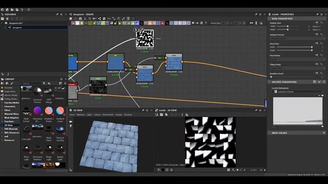
Task: Select the dungeon graph in Explorer
Action: (37, 27)
